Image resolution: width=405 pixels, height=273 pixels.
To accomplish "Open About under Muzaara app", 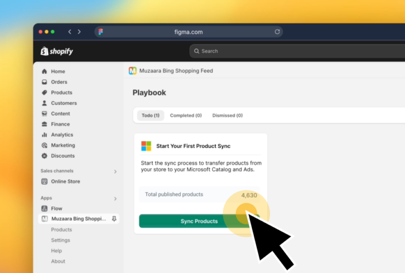I will 58,261.
